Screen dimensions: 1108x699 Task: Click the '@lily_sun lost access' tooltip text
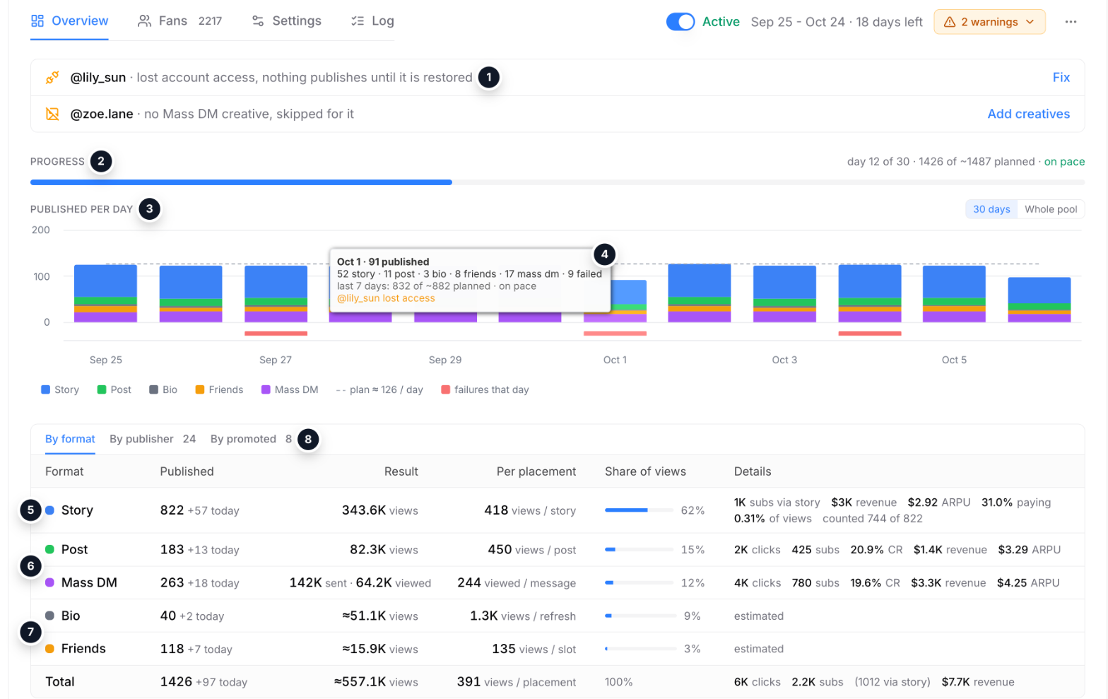(386, 298)
